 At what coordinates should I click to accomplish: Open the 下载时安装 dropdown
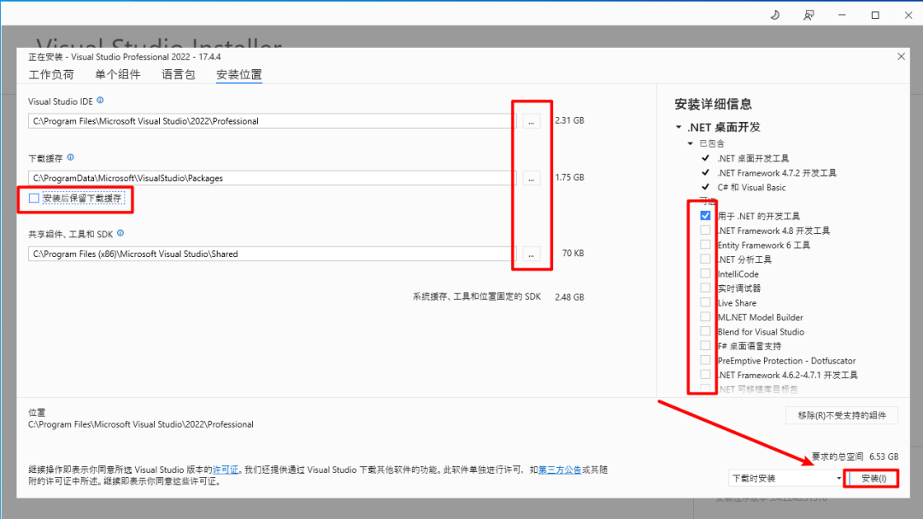click(786, 478)
